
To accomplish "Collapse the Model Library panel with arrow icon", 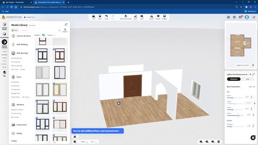I will tap(66, 25).
